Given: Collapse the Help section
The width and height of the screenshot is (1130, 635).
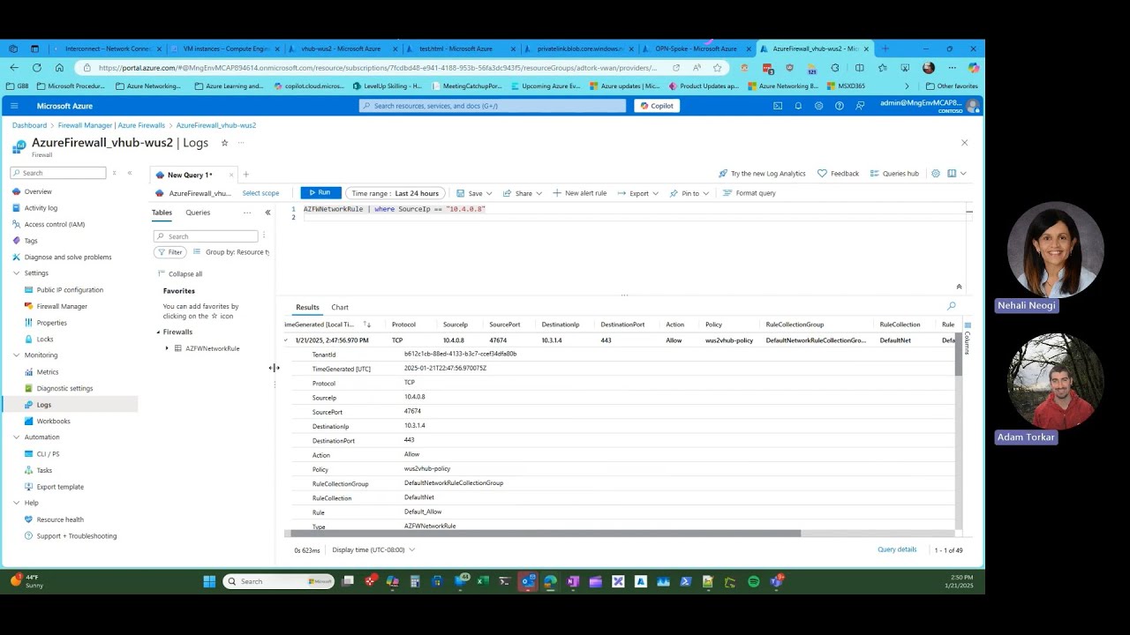Looking at the screenshot, I should (x=16, y=503).
